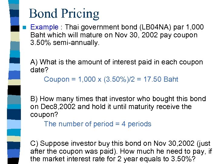Click the text "3.50% semi-annually."
Image resolution: width=218 pixels, height=164 pixels.
click(x=65, y=43)
